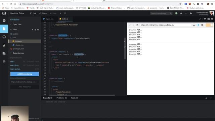
Task: Open the Apps bookmark shortcut
Action: [x=5, y=8]
